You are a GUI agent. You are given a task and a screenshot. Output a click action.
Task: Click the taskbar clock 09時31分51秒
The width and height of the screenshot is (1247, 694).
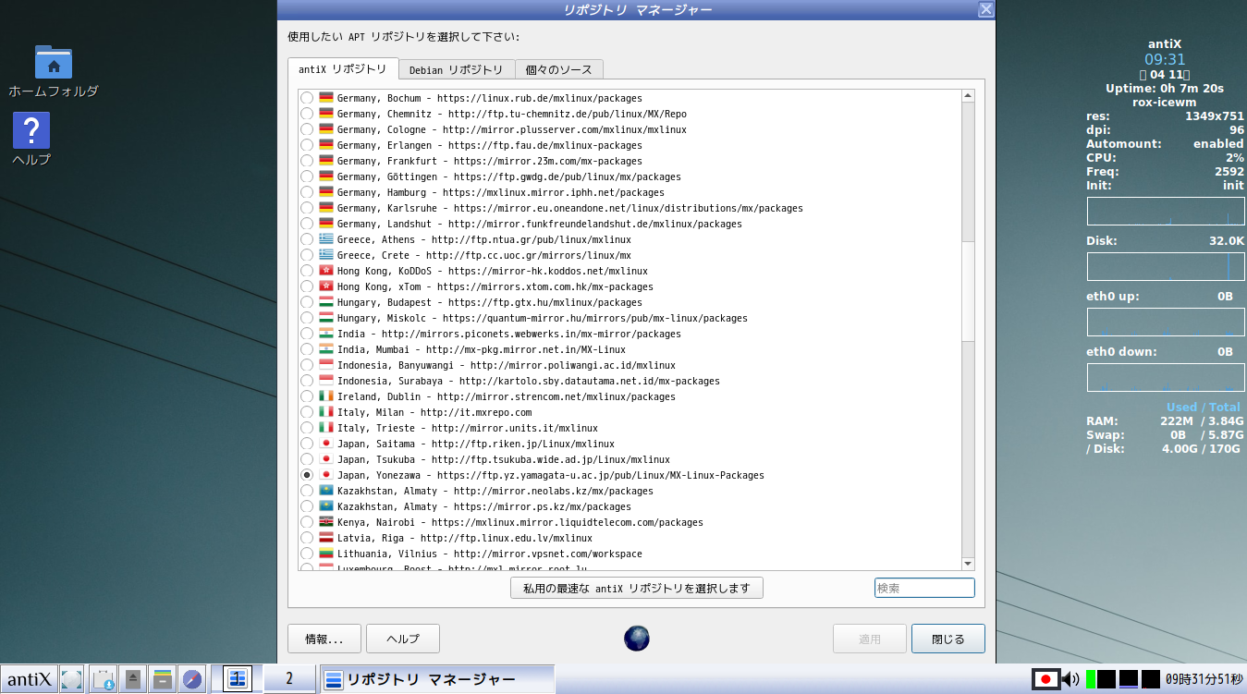coord(1204,679)
